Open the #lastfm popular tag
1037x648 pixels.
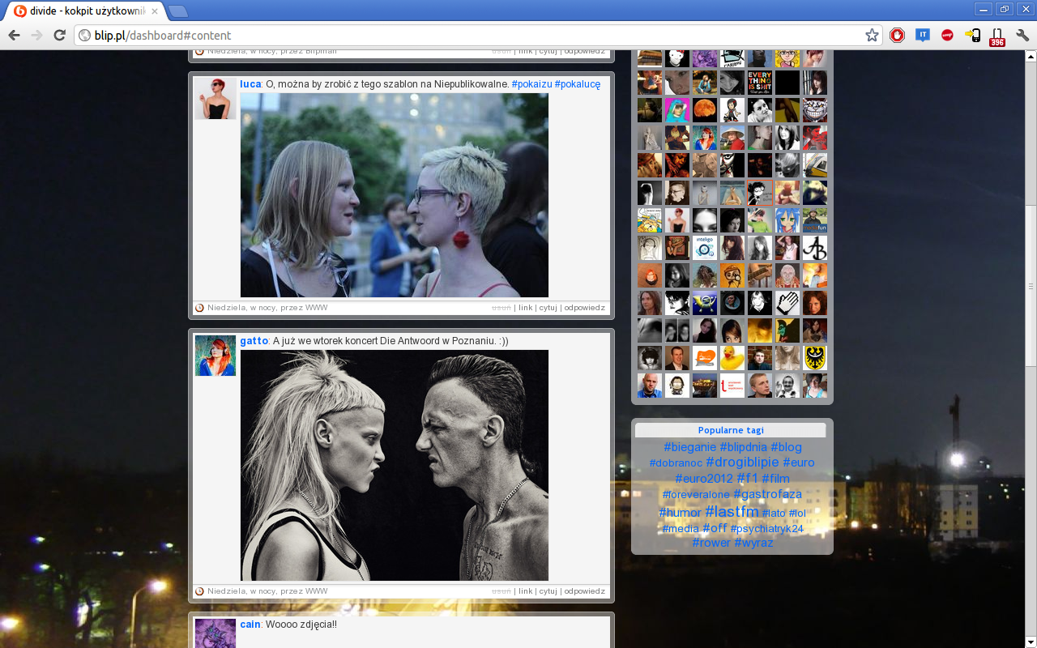point(732,511)
